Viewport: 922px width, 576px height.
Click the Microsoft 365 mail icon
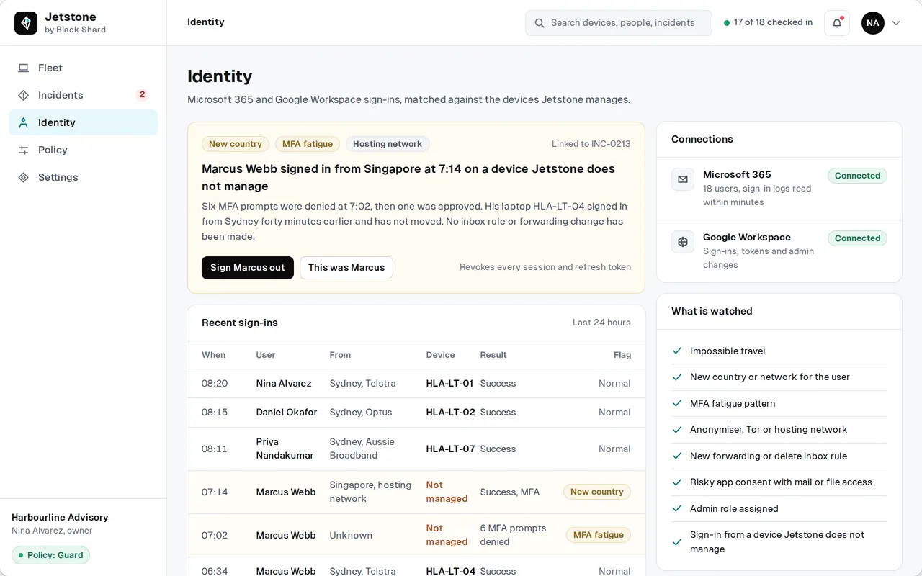tap(683, 179)
